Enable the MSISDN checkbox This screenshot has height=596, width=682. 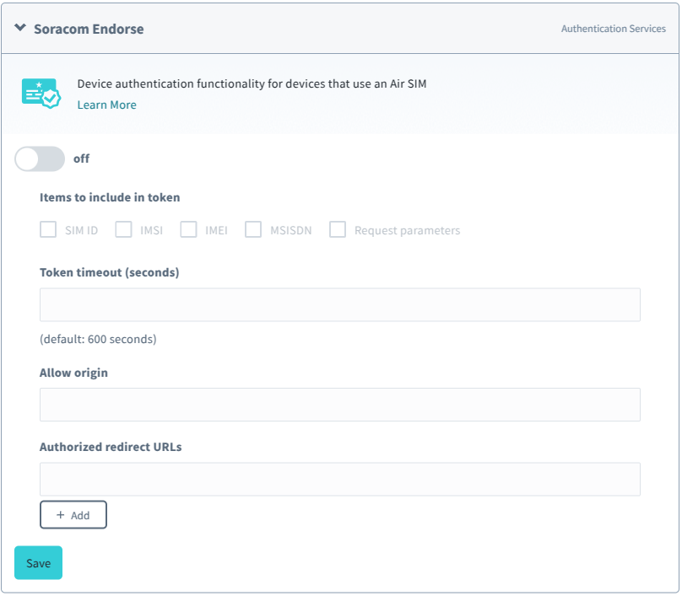(x=253, y=230)
